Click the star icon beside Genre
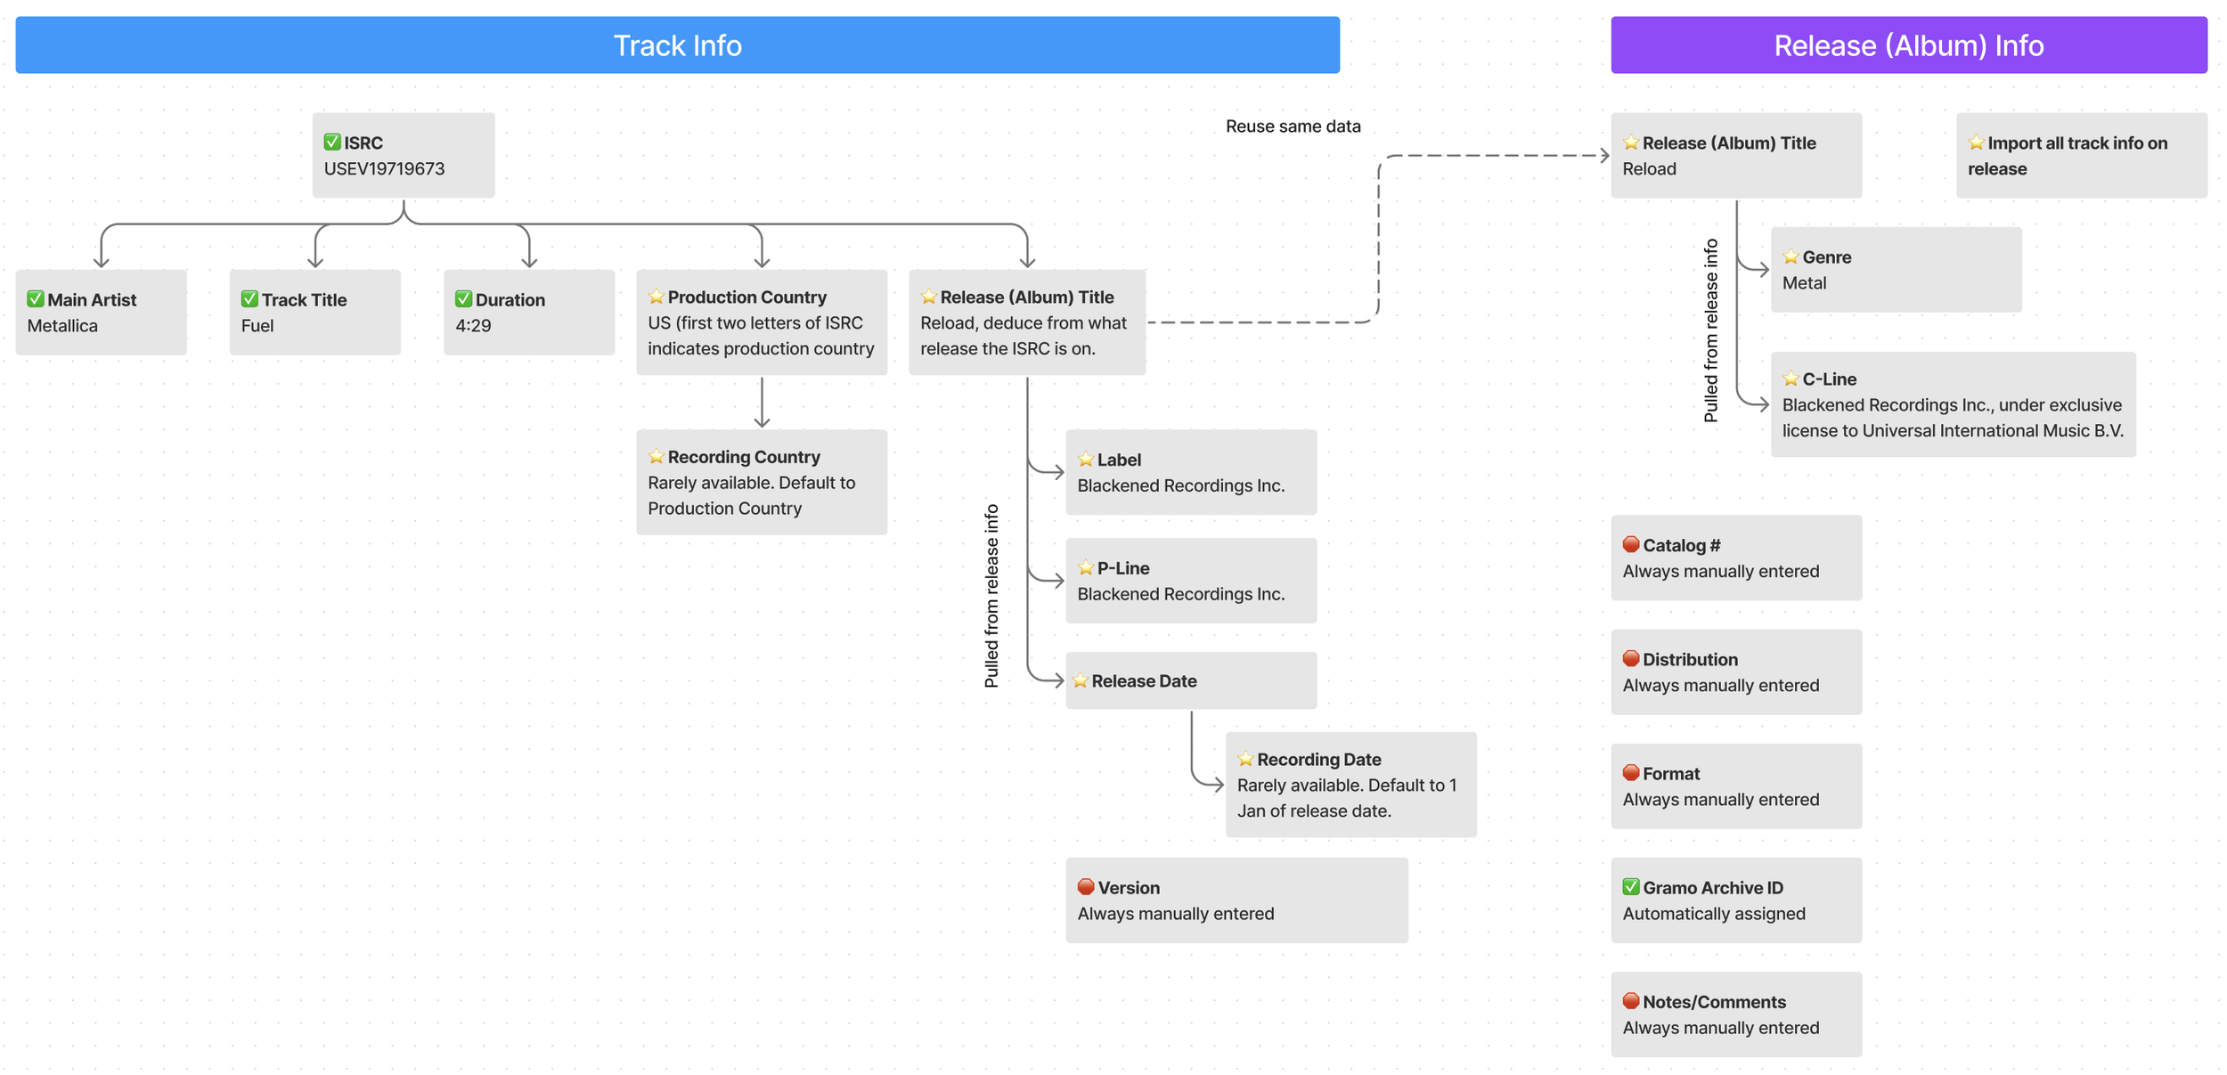 [x=1791, y=257]
